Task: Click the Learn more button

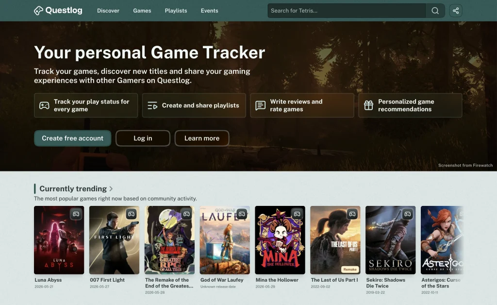Action: tap(202, 138)
